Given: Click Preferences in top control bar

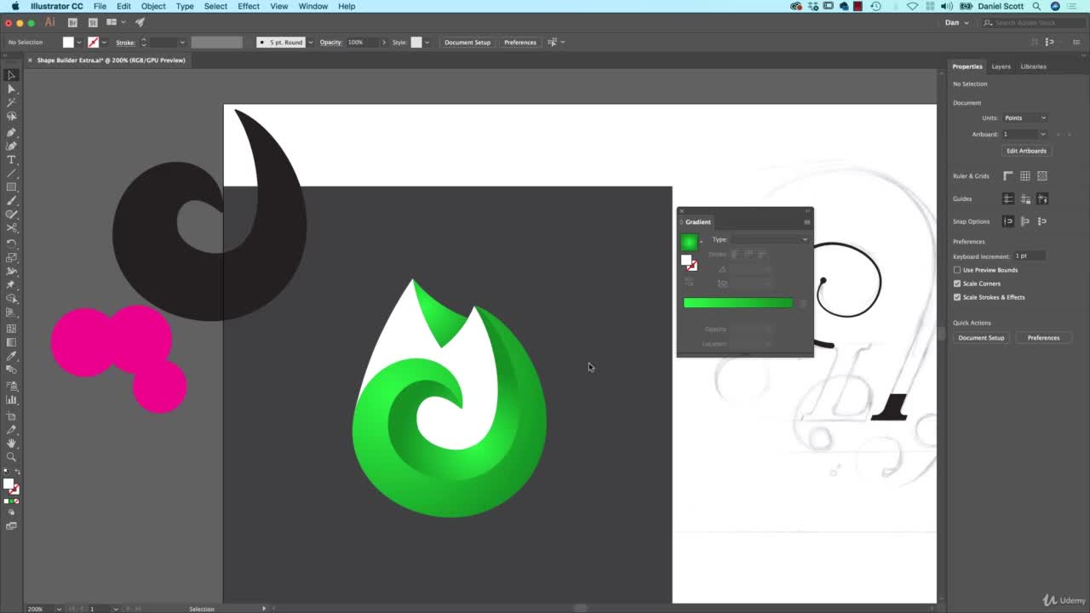Looking at the screenshot, I should pos(520,43).
